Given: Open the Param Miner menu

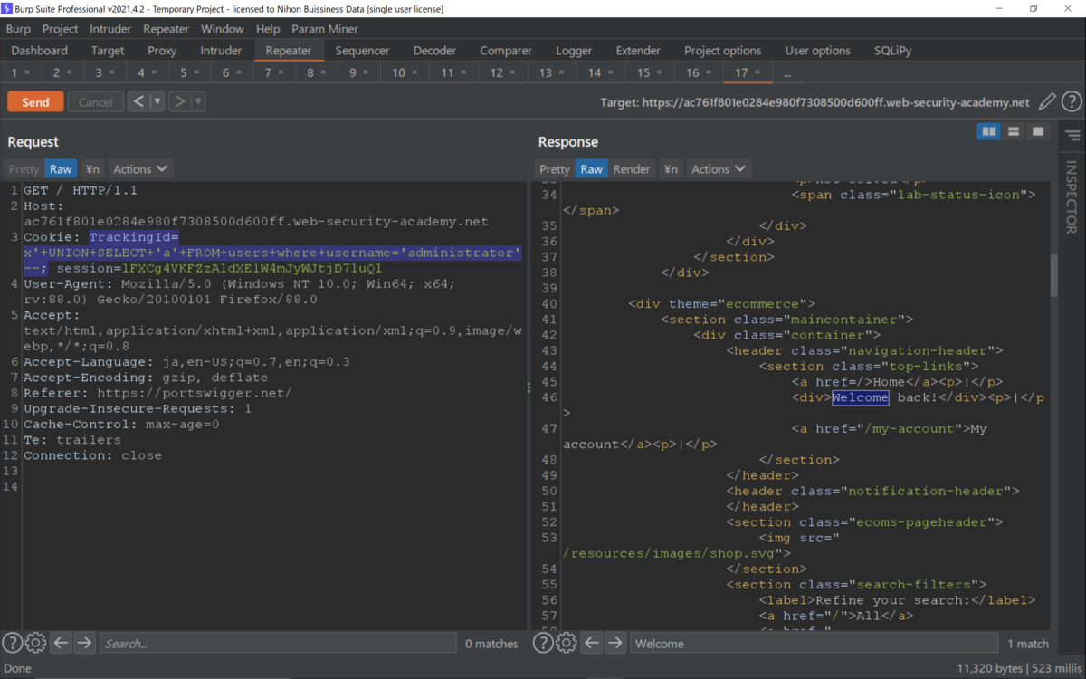Looking at the screenshot, I should pyautogui.click(x=325, y=29).
